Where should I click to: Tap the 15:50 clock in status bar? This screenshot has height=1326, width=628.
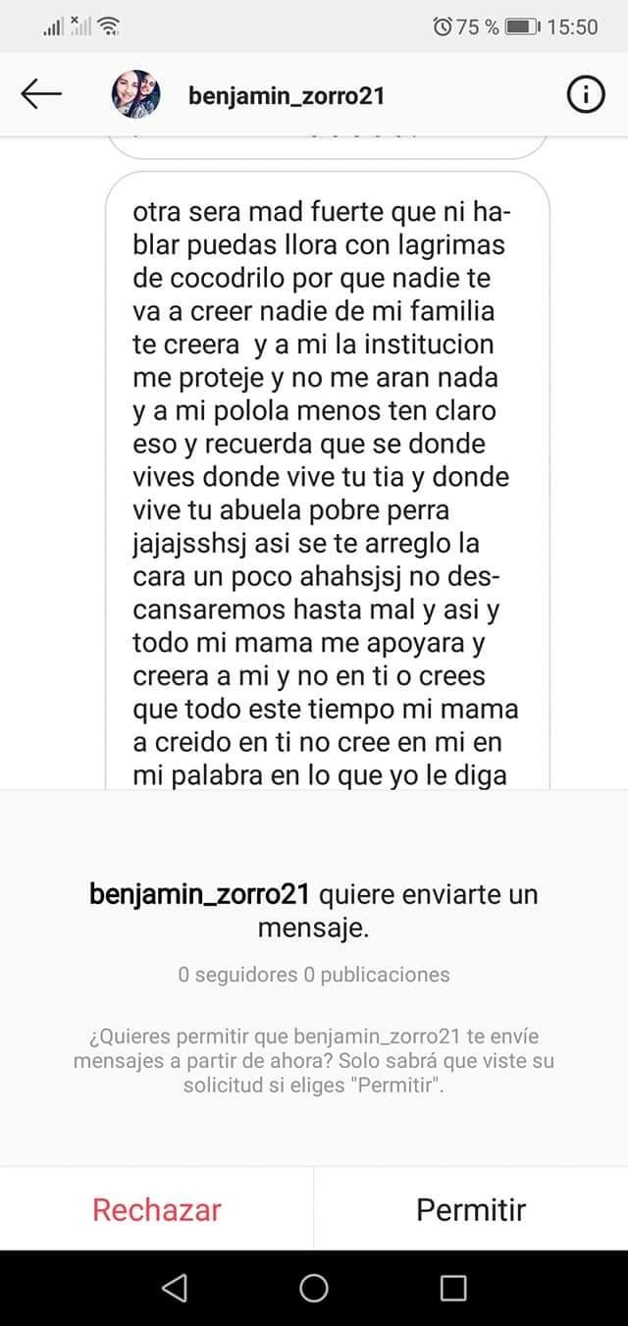(572, 27)
